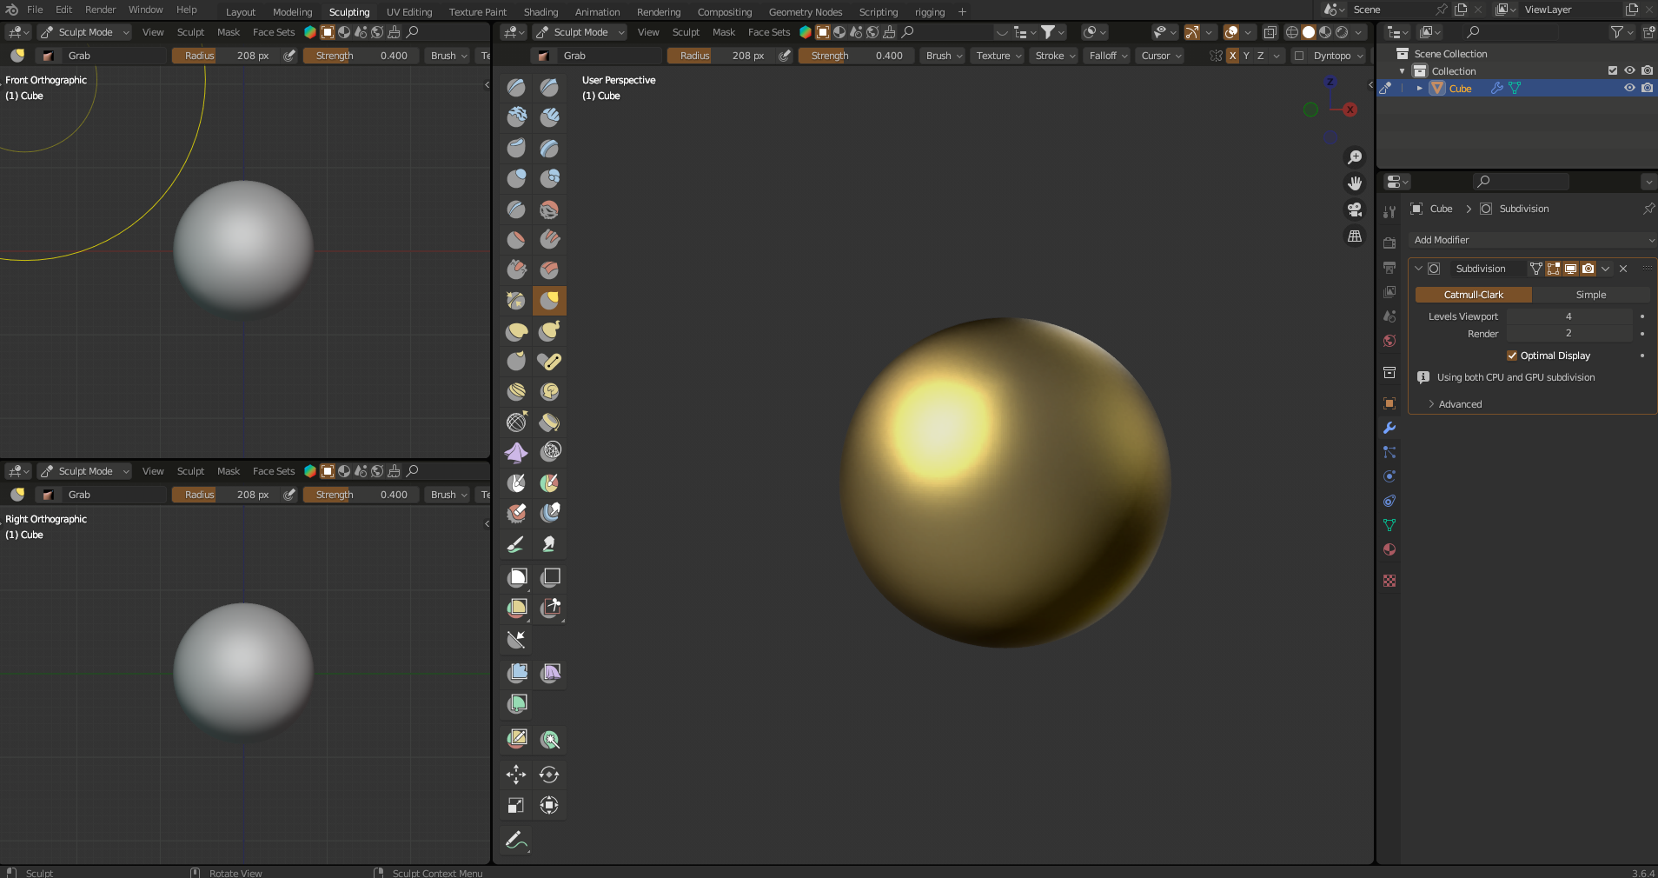1658x878 pixels.
Task: Activate the Annotate tool at toolbar bottom
Action: coord(515,840)
